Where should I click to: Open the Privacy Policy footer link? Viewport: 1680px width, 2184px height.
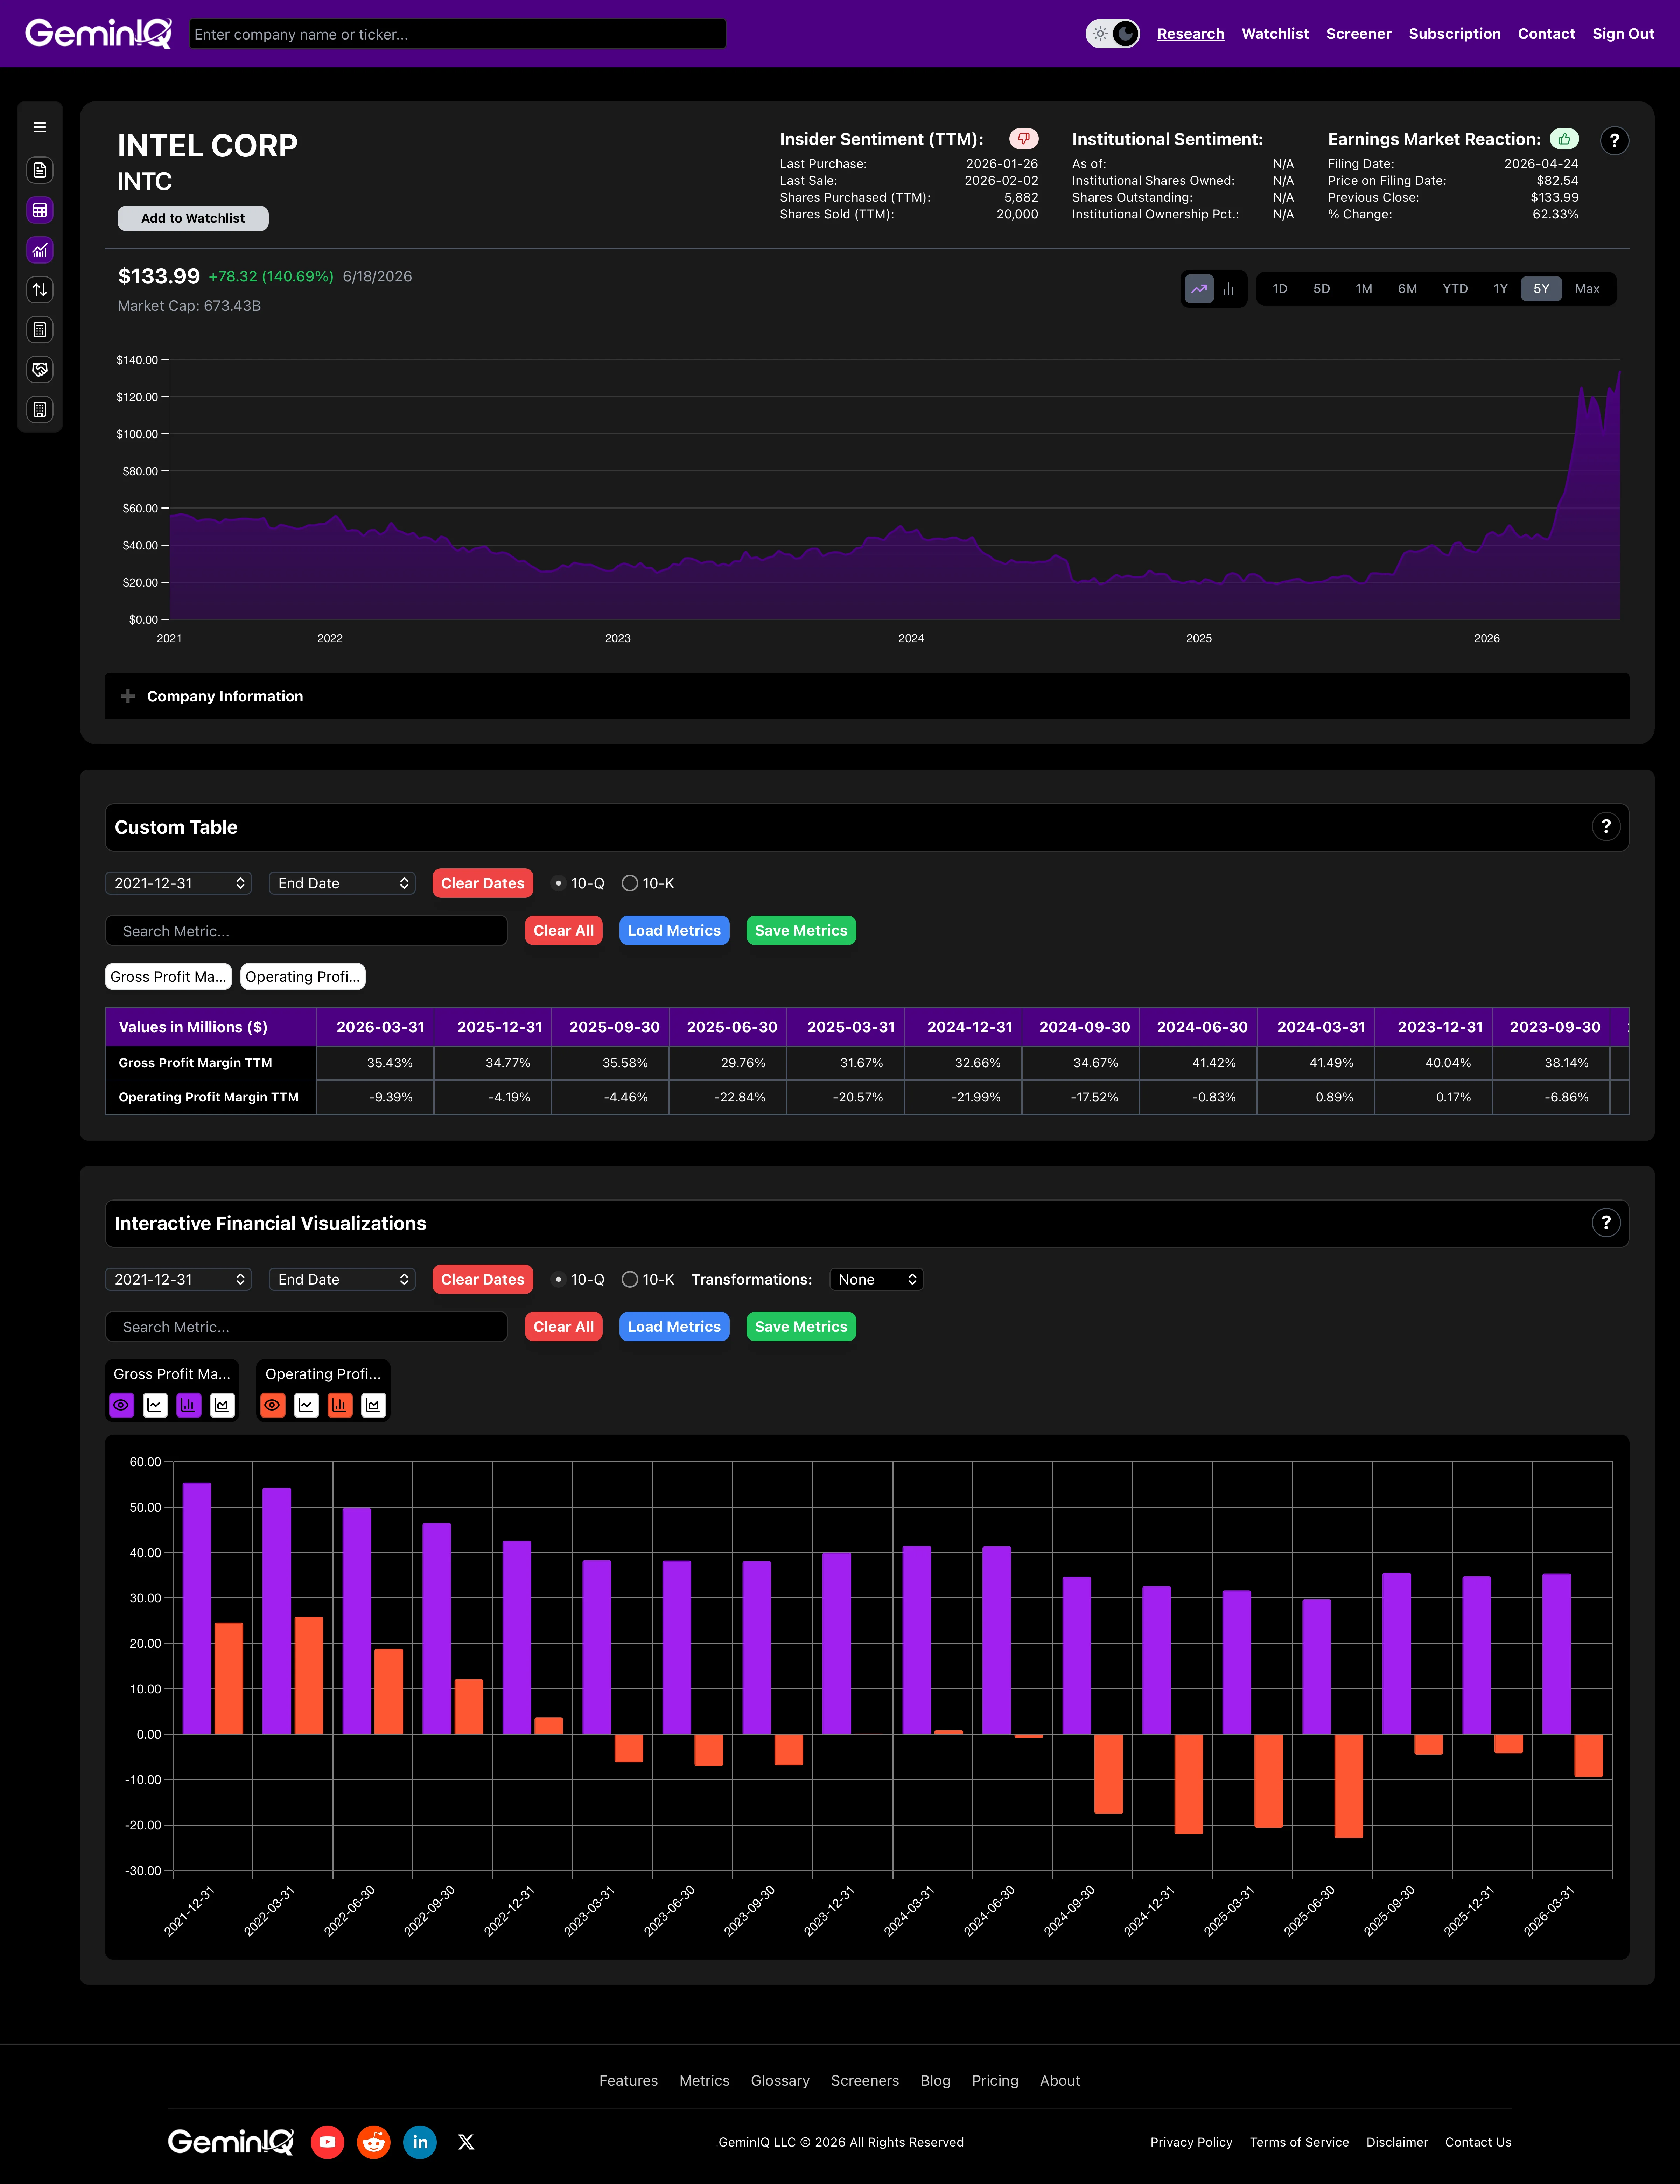click(x=1191, y=2142)
